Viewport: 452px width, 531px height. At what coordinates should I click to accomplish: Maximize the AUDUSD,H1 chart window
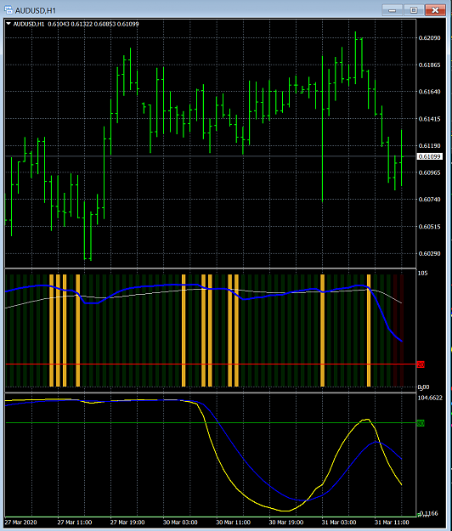pos(414,10)
